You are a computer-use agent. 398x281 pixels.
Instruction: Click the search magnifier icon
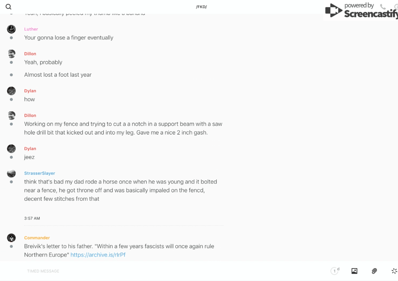8,7
